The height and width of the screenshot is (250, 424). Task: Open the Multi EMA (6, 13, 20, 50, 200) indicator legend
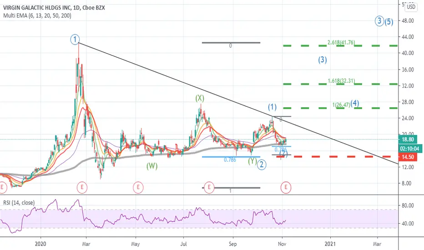click(x=37, y=15)
